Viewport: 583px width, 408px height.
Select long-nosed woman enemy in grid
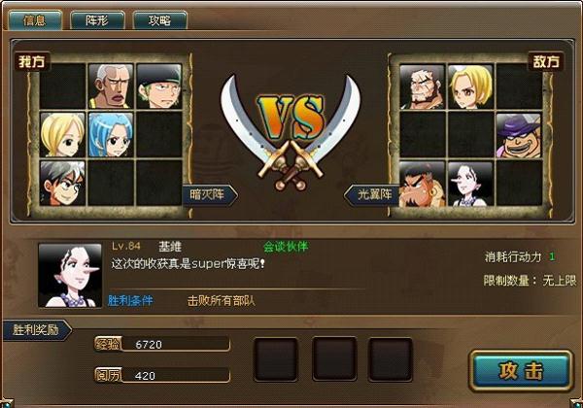[470, 184]
